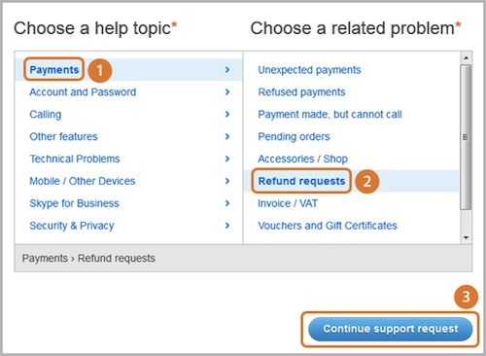This screenshot has height=356, width=486.
Task: Click the Technical Problems row chevron
Action: (227, 159)
